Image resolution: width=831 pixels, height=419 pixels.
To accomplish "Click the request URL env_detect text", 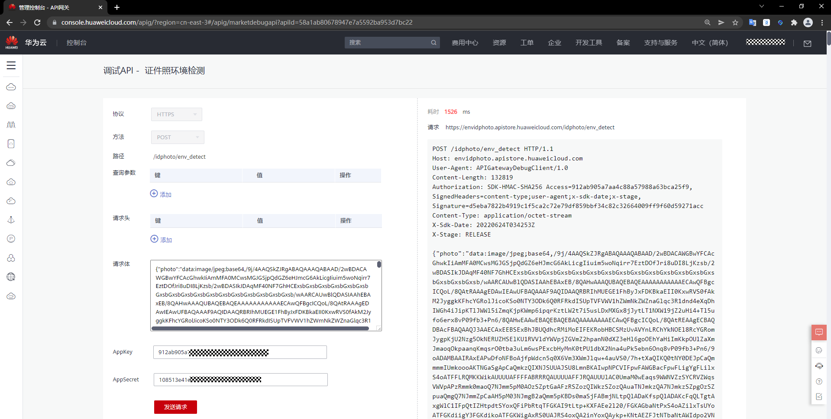I will pos(530,127).
